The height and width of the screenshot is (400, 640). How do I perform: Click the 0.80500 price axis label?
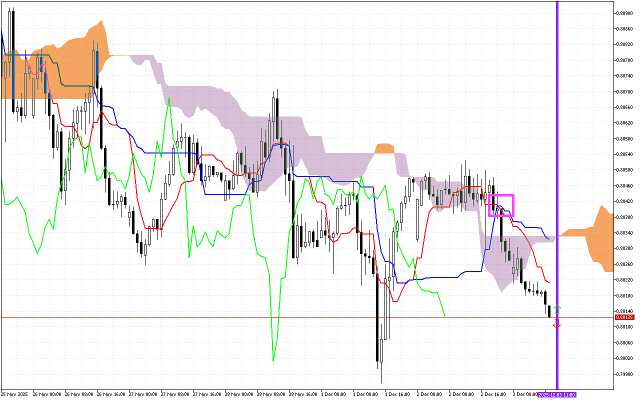(x=623, y=170)
